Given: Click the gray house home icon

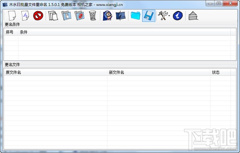Looking at the screenshot, I should (193, 16).
